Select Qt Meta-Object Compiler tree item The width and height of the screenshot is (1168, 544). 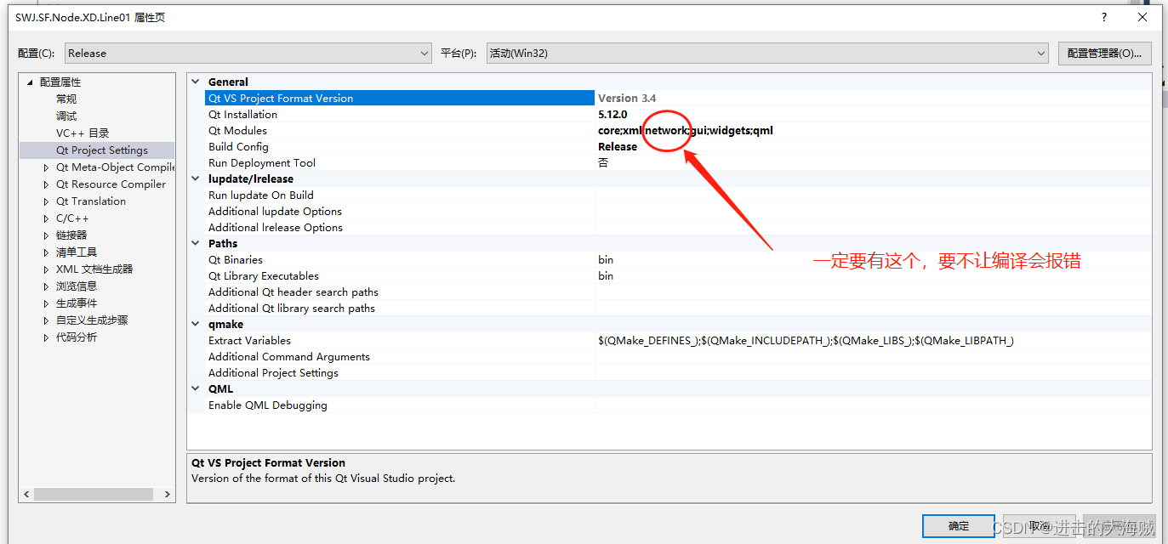pos(115,167)
